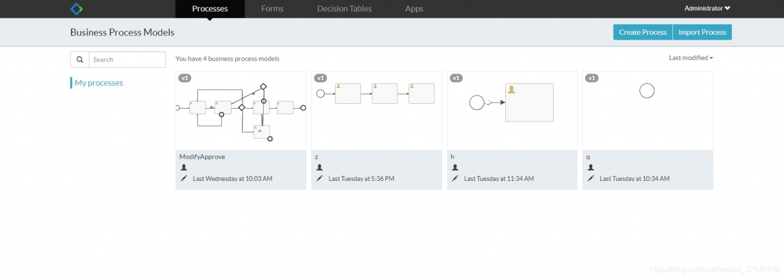The height and width of the screenshot is (278, 784).
Task: Switch to the Forms tab
Action: click(x=272, y=9)
